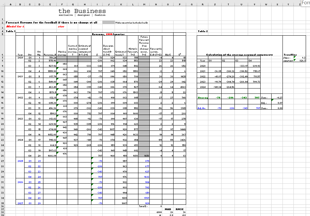The image size is (310, 216).
Task: Click the 'Trendline' heading cell
Action: click(290, 54)
